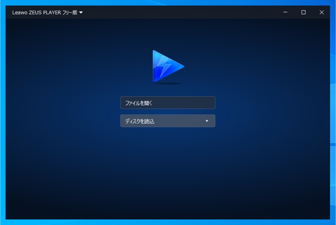Image resolution: width=336 pixels, height=225 pixels.
Task: Minimize the ZEUS PLAYER window
Action: (x=285, y=12)
